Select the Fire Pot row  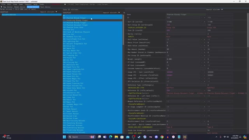coord(93,34)
